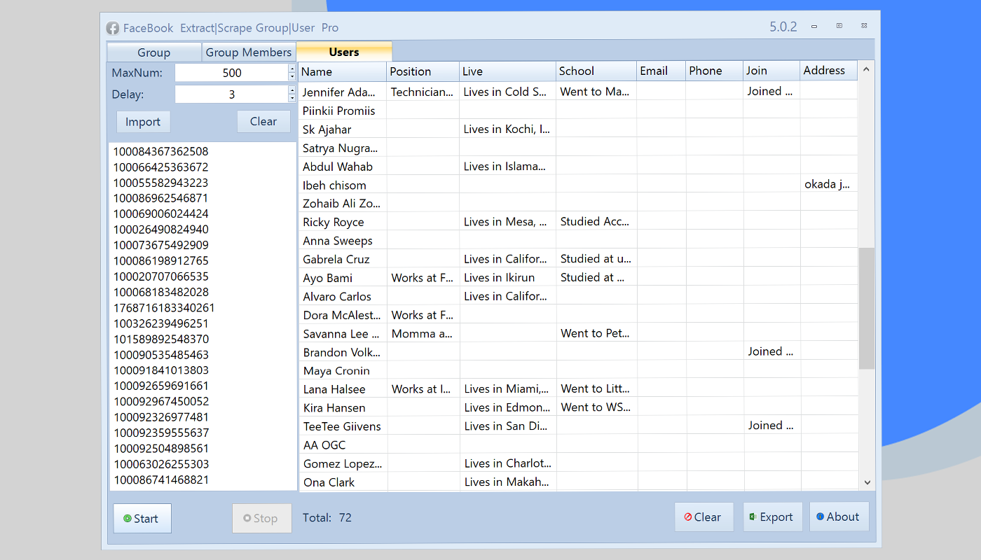Click the Join column header
This screenshot has height=560, width=981.
click(771, 71)
